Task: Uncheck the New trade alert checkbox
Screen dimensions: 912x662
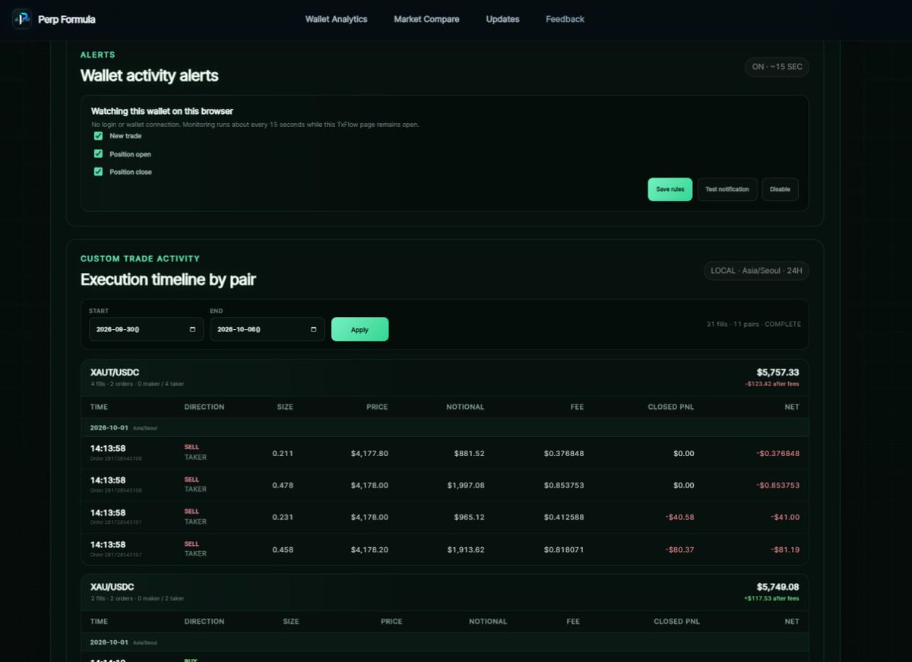Action: click(x=98, y=136)
